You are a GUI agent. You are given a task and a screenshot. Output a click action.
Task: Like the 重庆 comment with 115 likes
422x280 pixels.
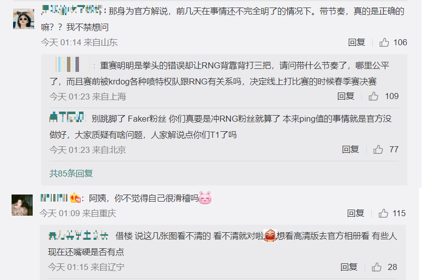tap(383, 213)
